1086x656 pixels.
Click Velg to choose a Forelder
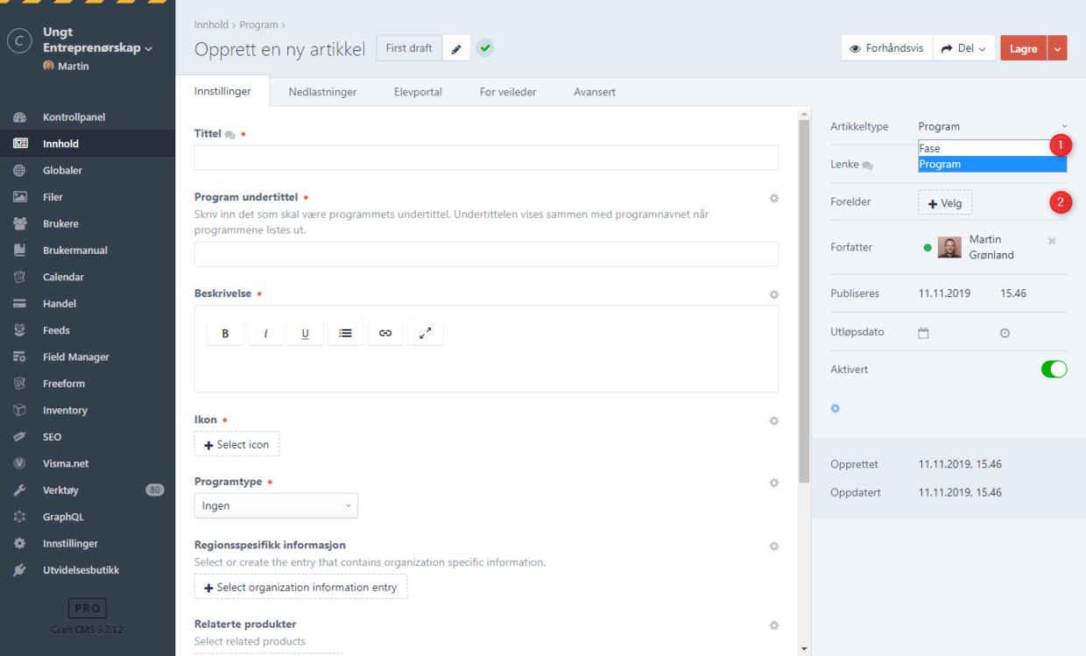(945, 203)
